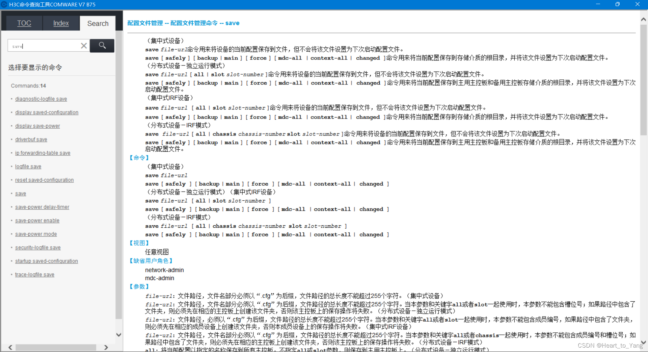Click the sidebar horizontal scrollbar thumb

[x=56, y=347]
